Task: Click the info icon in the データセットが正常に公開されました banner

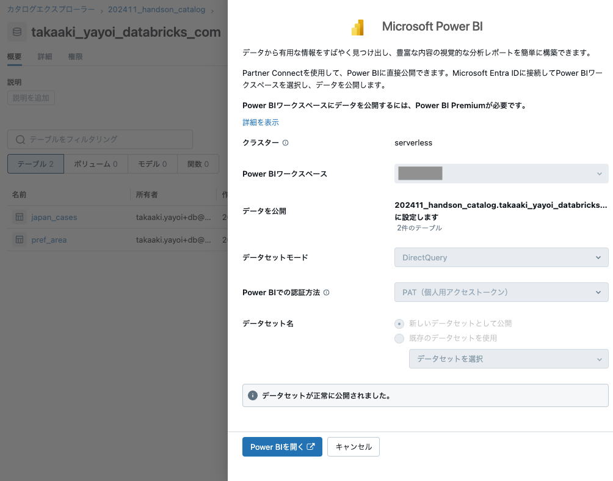Action: (253, 395)
